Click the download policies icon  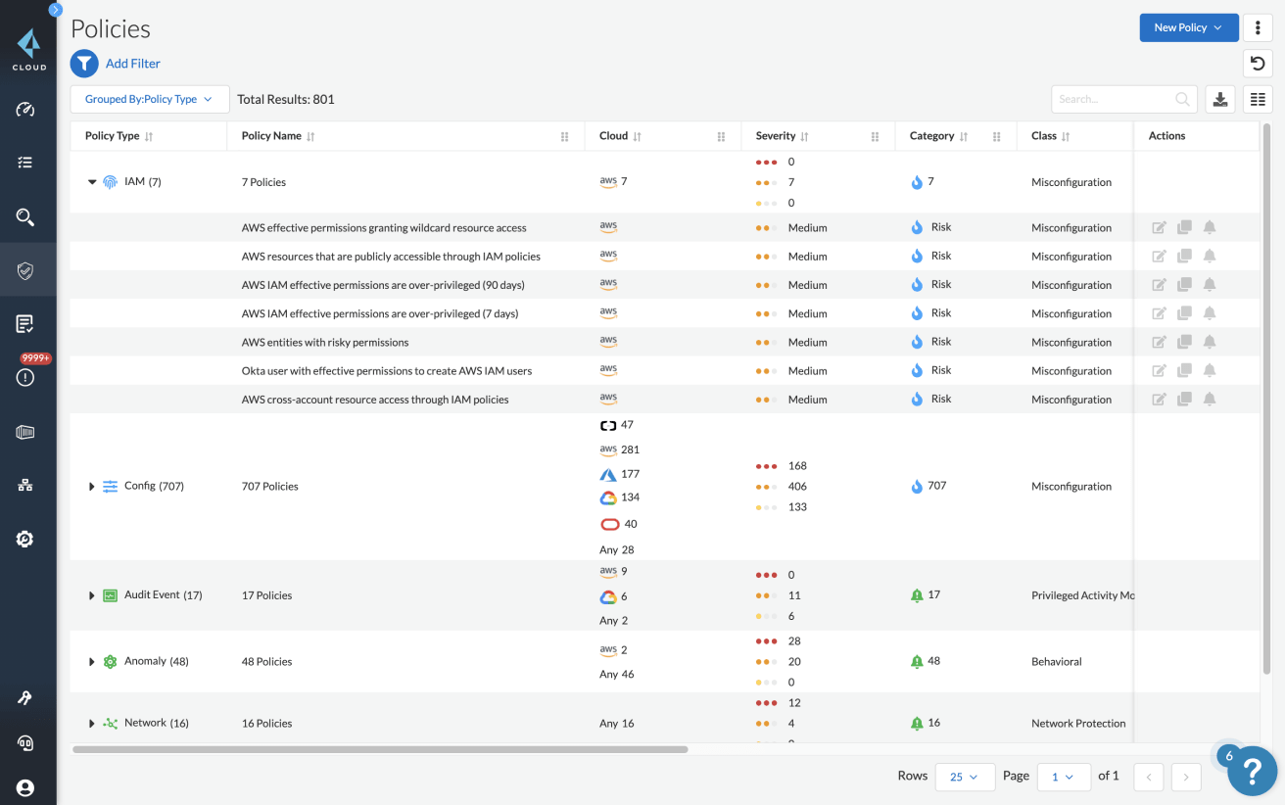point(1219,99)
